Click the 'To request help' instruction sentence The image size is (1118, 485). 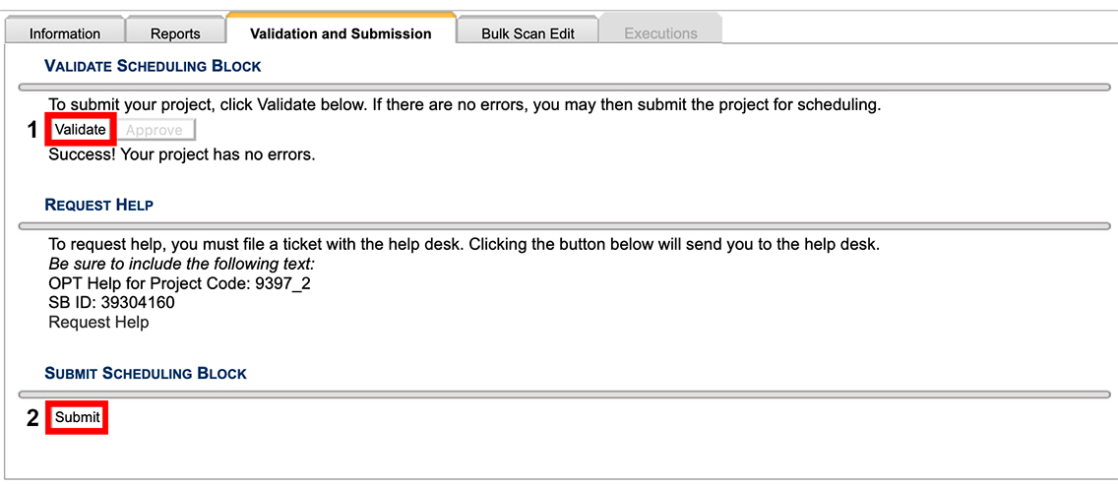[464, 244]
